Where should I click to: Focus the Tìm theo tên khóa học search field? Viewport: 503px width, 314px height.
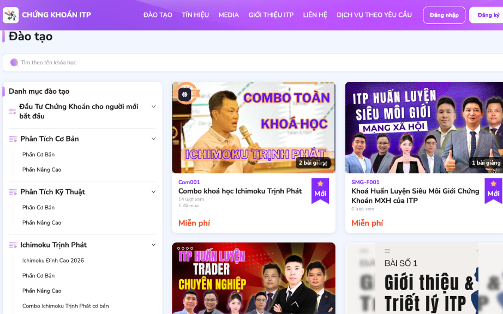point(254,63)
